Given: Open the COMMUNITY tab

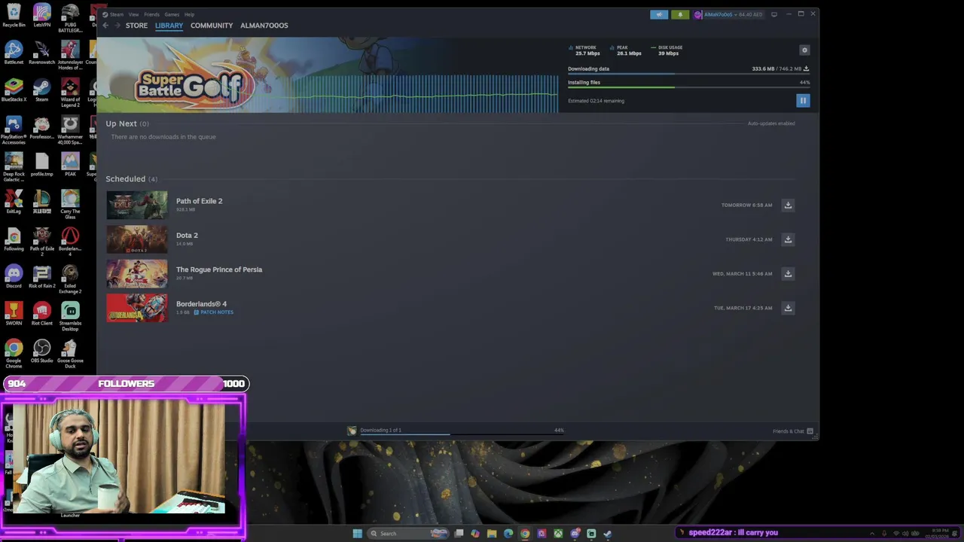Looking at the screenshot, I should click(212, 26).
